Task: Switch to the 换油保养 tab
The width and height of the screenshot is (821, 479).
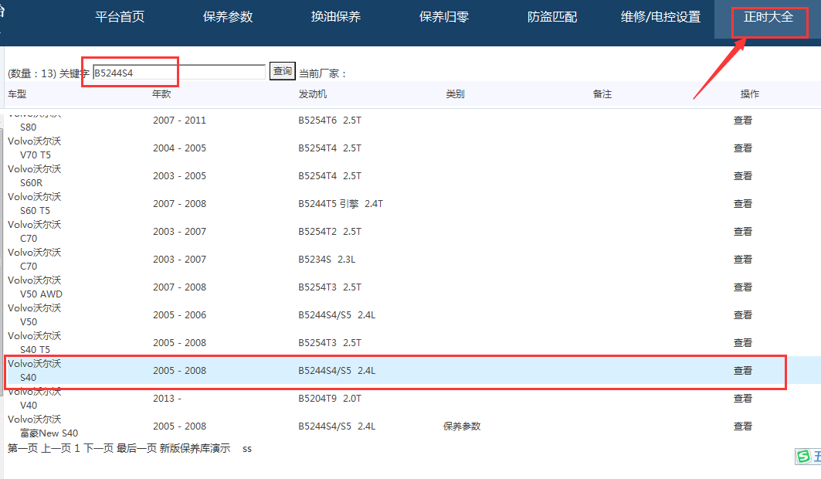Action: point(336,17)
